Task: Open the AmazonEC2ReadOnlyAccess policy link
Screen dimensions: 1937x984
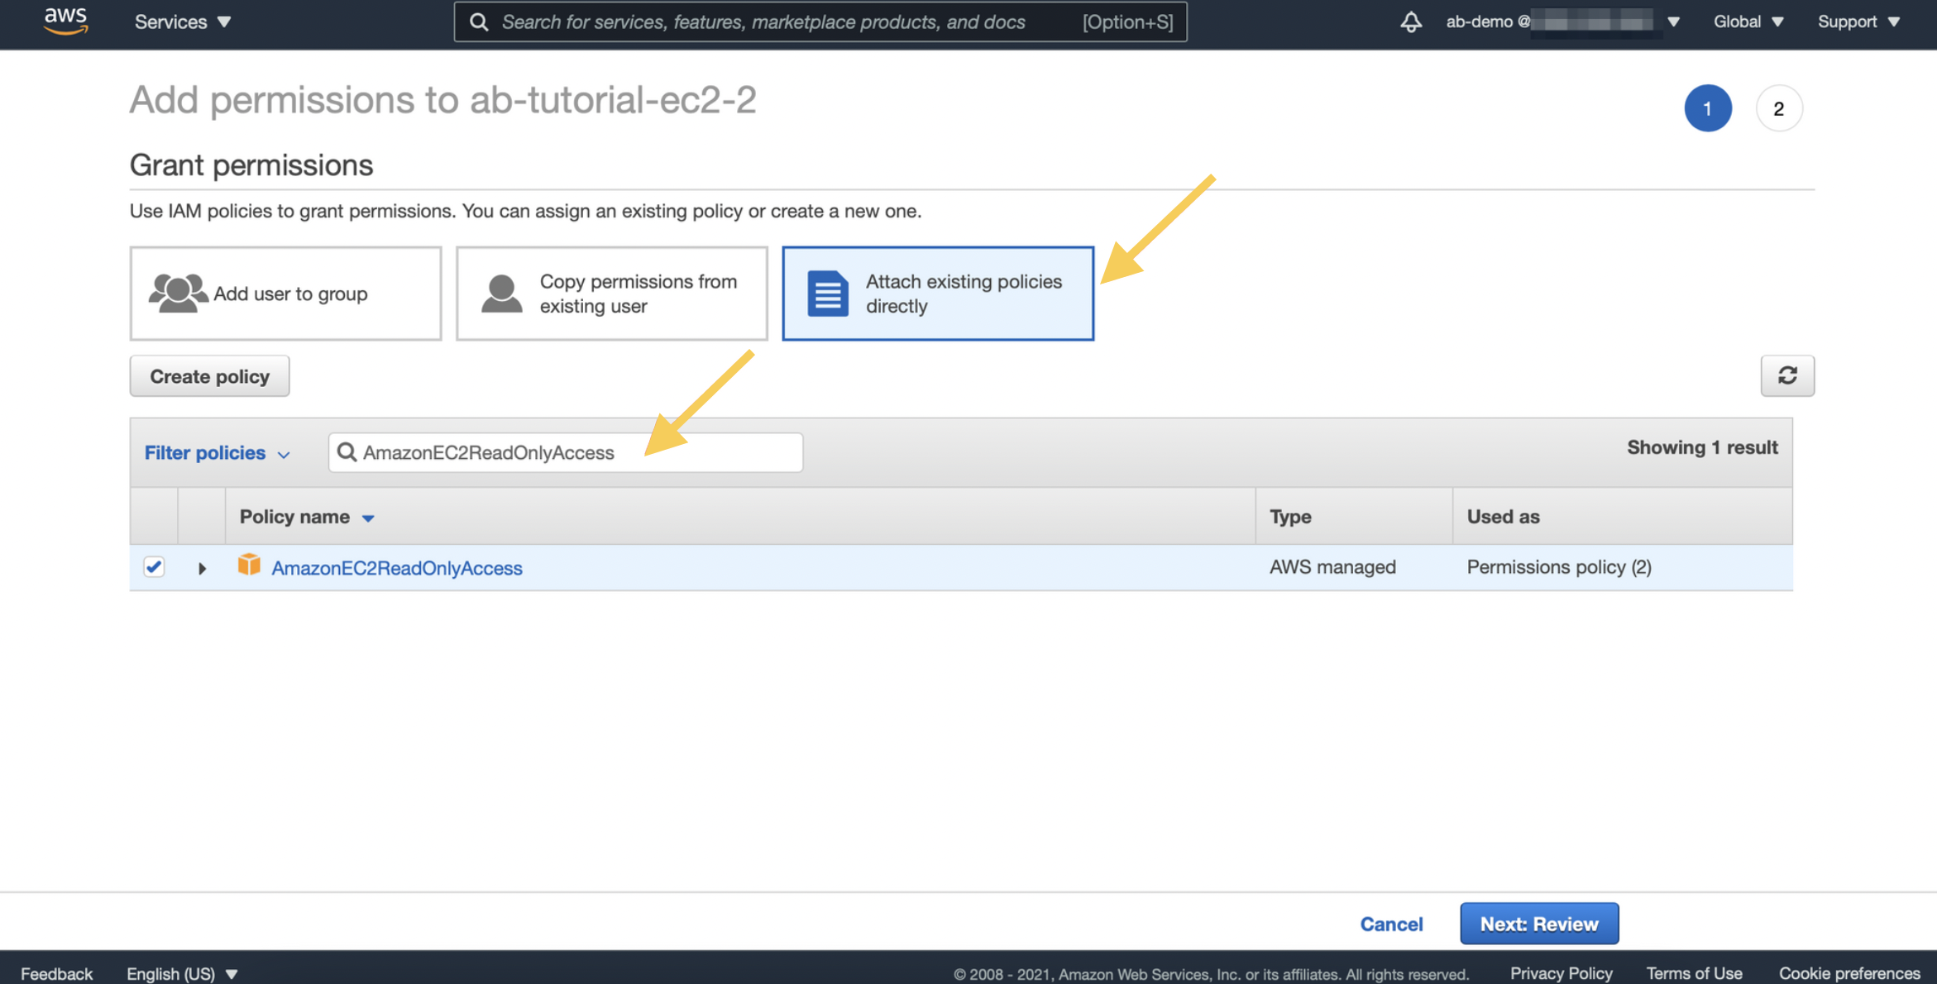Action: tap(397, 568)
